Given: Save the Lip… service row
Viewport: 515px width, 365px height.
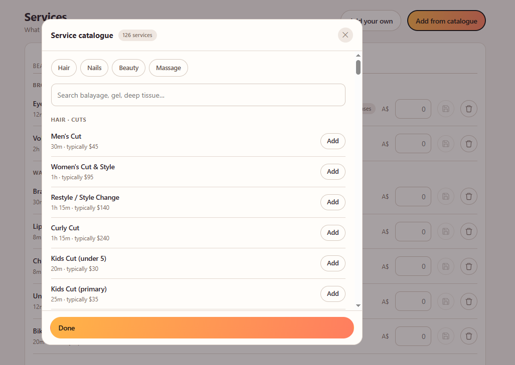Looking at the screenshot, I should 446,231.
